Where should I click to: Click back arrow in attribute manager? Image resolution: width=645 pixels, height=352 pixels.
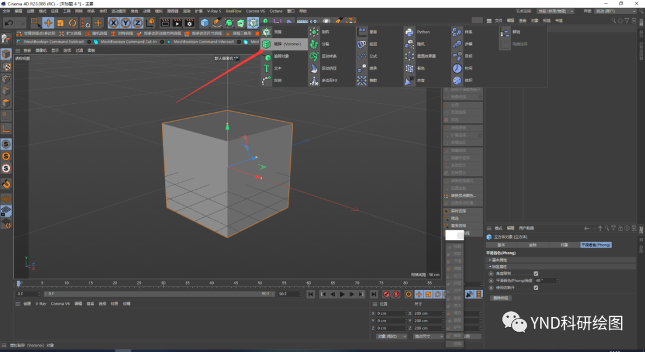pos(587,229)
